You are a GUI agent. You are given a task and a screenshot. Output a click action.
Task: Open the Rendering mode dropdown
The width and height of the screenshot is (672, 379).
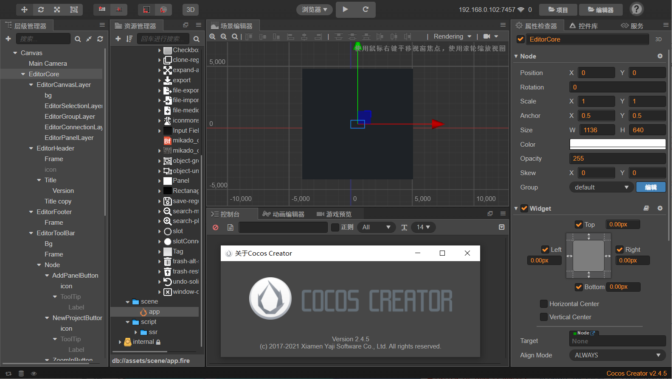(453, 36)
